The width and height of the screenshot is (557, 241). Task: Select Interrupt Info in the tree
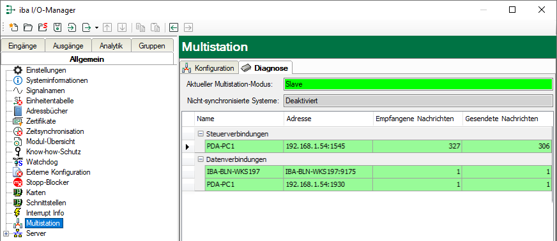point(45,213)
